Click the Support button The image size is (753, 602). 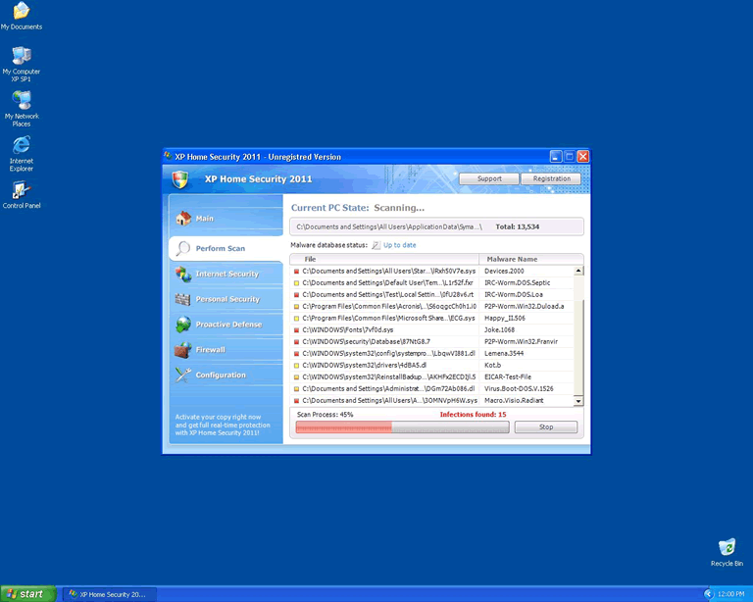coord(488,179)
